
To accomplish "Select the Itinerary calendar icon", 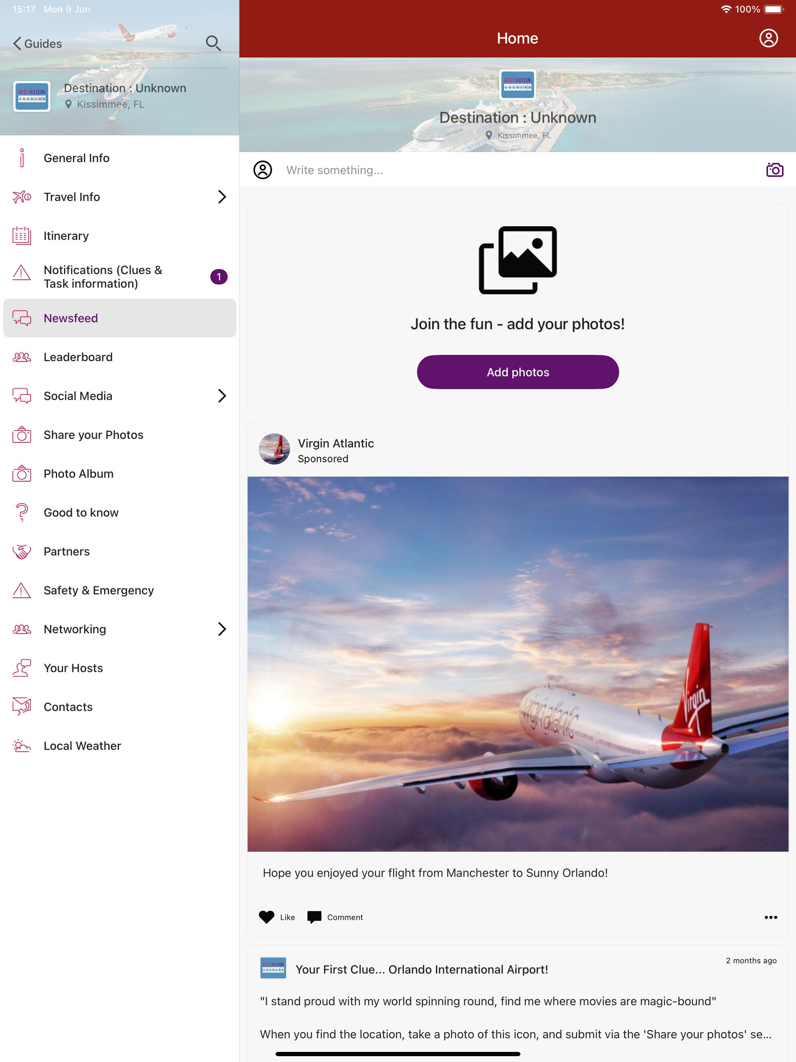I will (21, 235).
